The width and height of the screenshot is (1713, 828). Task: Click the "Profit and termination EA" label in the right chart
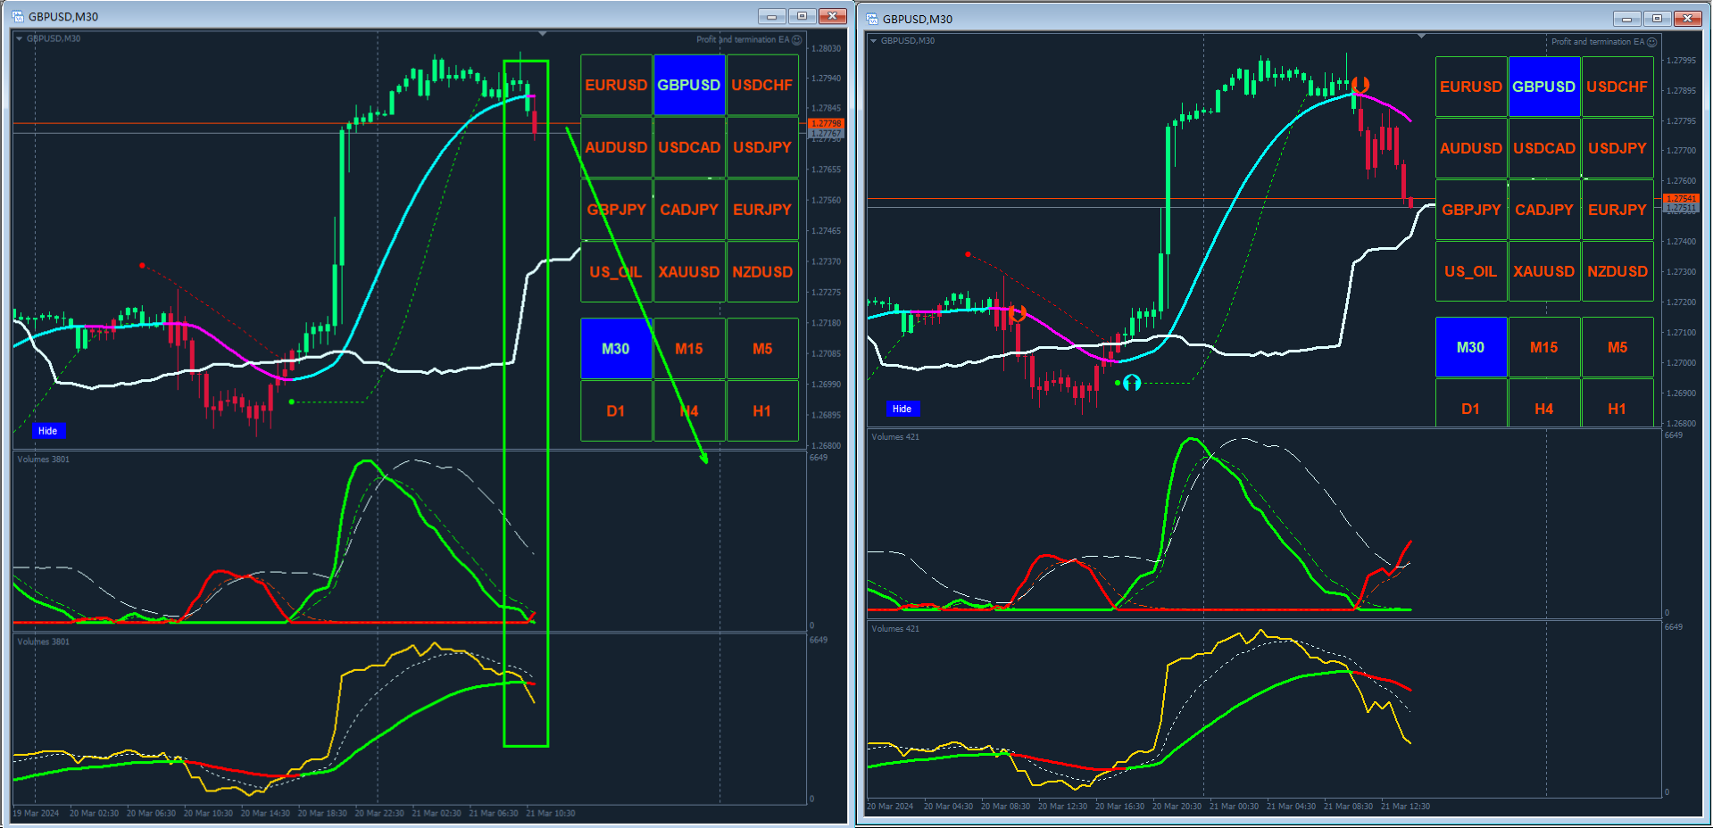tap(1598, 42)
